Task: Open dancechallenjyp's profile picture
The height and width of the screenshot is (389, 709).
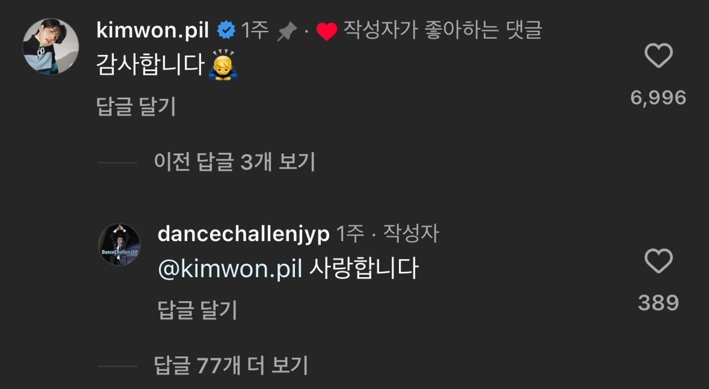Action: (120, 245)
